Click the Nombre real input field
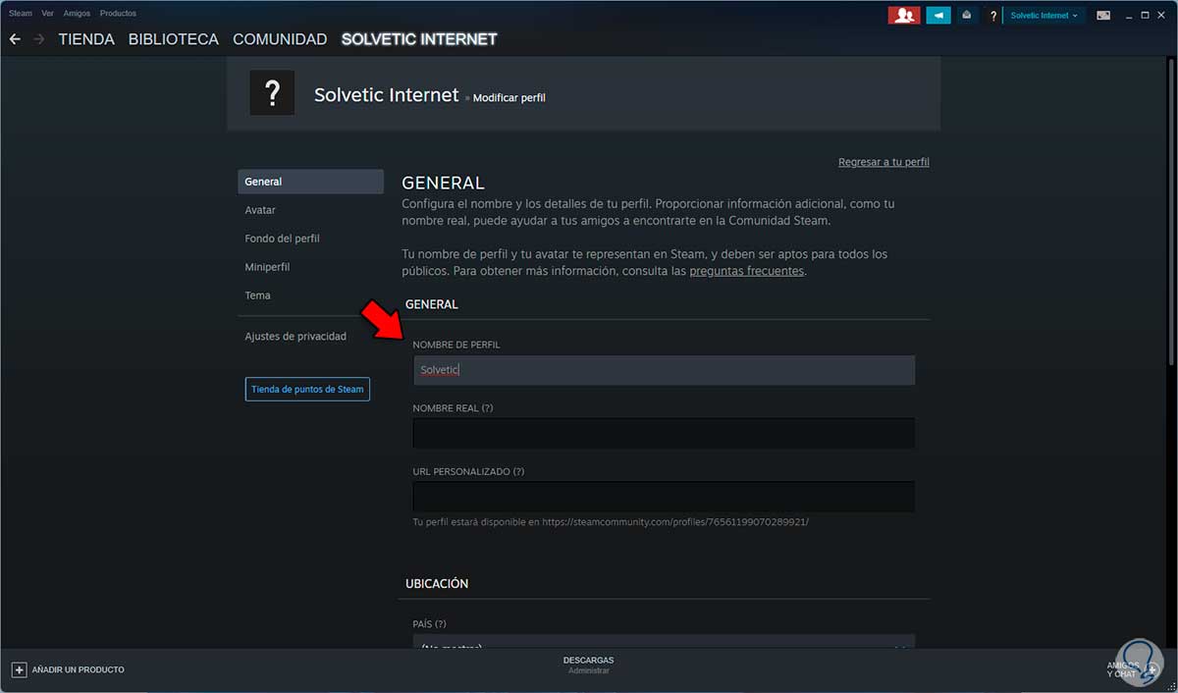 tap(664, 433)
